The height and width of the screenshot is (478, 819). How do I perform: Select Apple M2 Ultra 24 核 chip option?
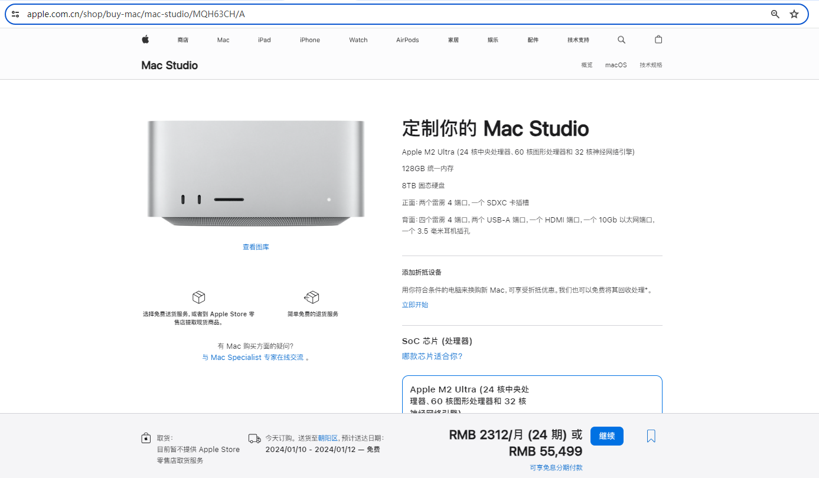click(x=532, y=395)
